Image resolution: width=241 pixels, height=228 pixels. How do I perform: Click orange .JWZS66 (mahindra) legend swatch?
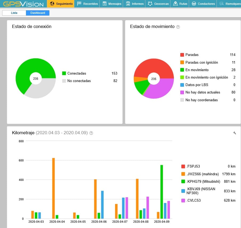coord(183,174)
